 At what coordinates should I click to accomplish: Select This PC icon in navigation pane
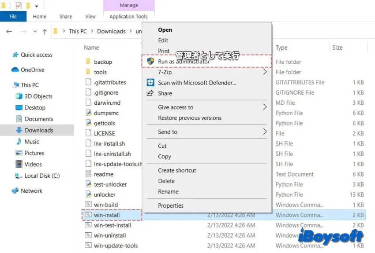pos(16,84)
